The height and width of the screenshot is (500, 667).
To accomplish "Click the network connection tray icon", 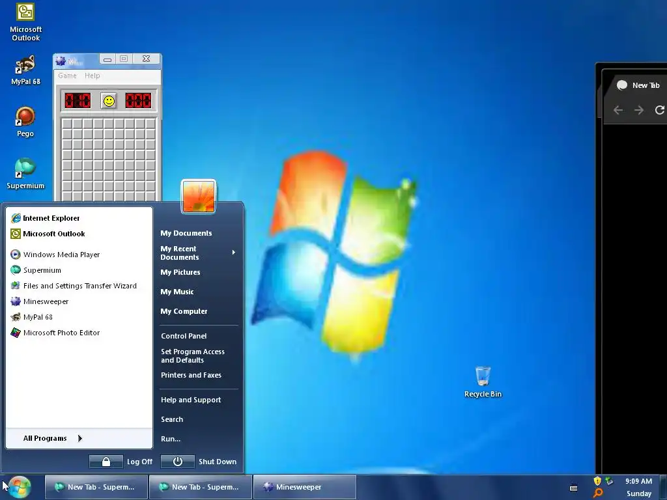I will 610,481.
